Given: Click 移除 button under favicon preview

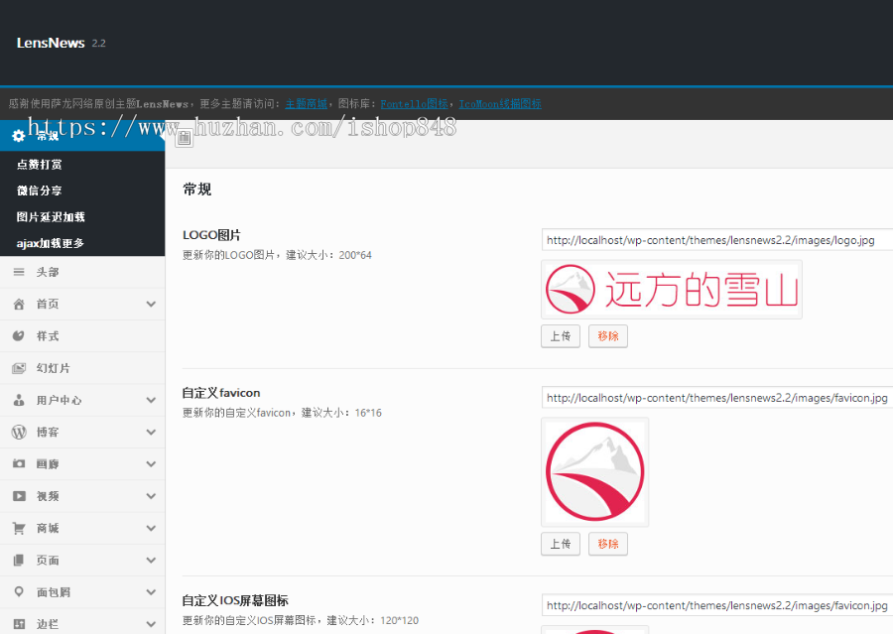Looking at the screenshot, I should (607, 544).
